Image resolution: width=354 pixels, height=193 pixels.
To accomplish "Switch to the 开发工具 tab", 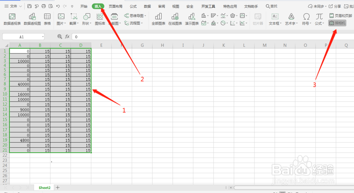I will 208,6.
